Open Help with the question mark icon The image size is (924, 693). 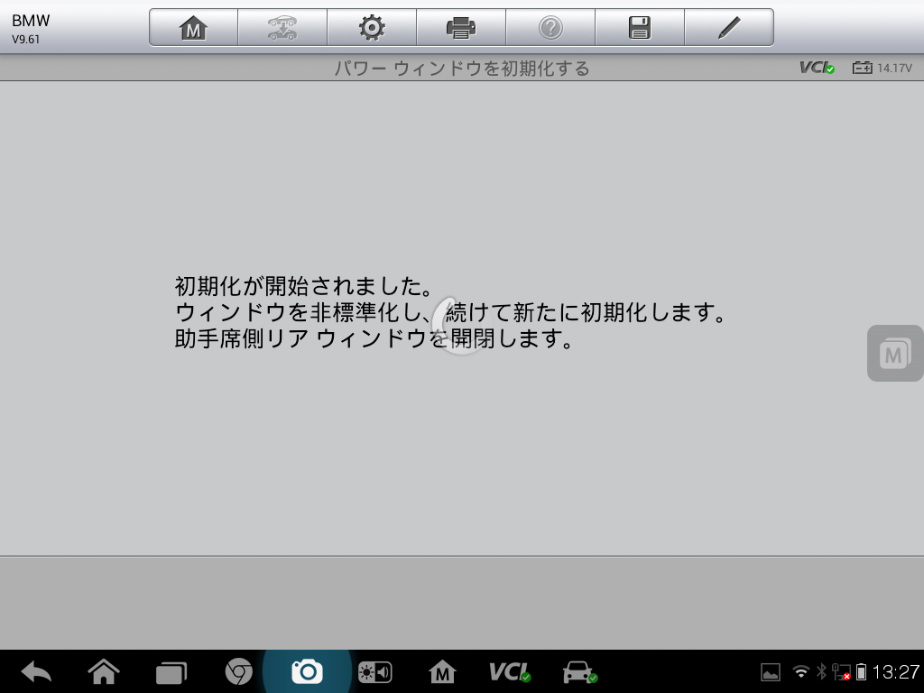(x=550, y=27)
